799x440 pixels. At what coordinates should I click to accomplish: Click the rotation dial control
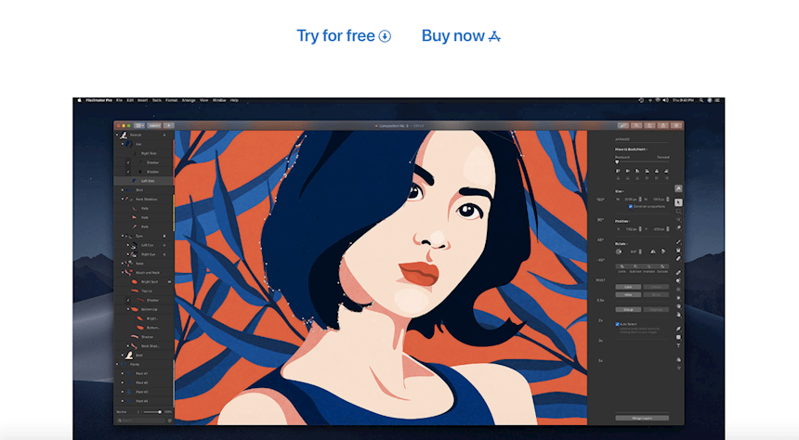619,251
